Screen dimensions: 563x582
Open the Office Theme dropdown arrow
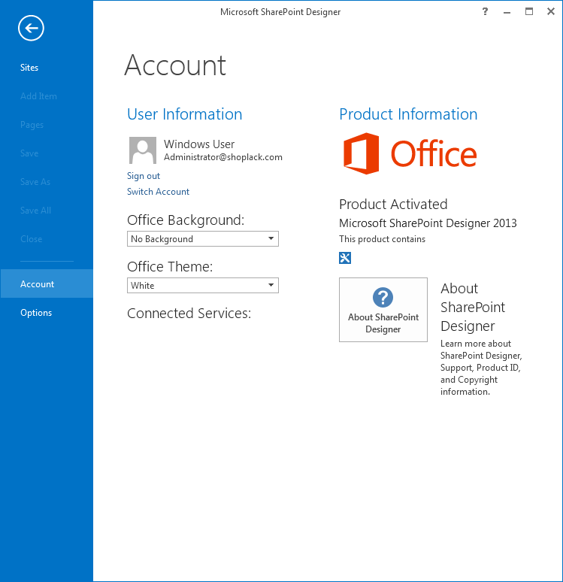271,285
